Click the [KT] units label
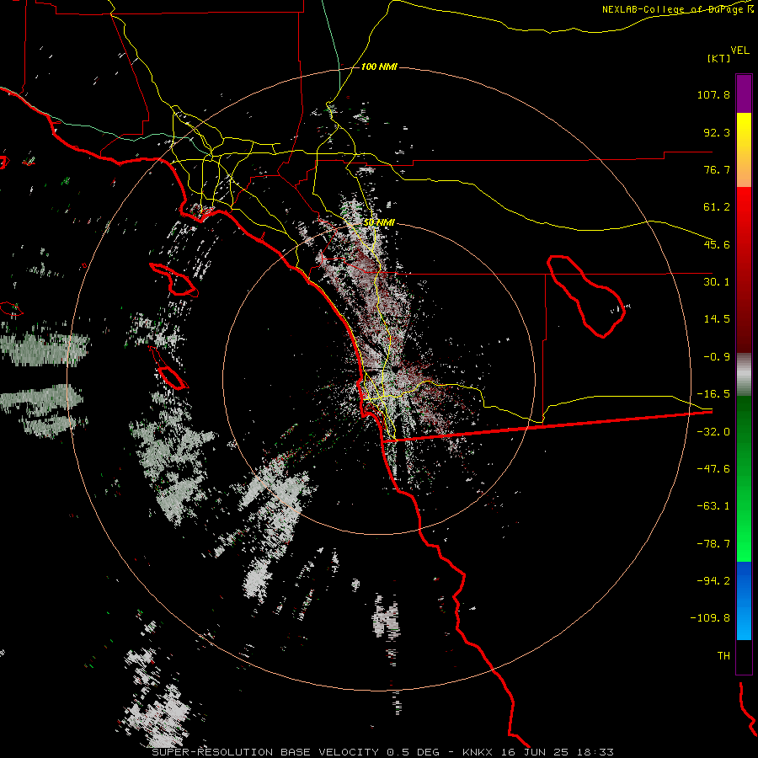Screen dimensions: 758x758 click(x=718, y=58)
